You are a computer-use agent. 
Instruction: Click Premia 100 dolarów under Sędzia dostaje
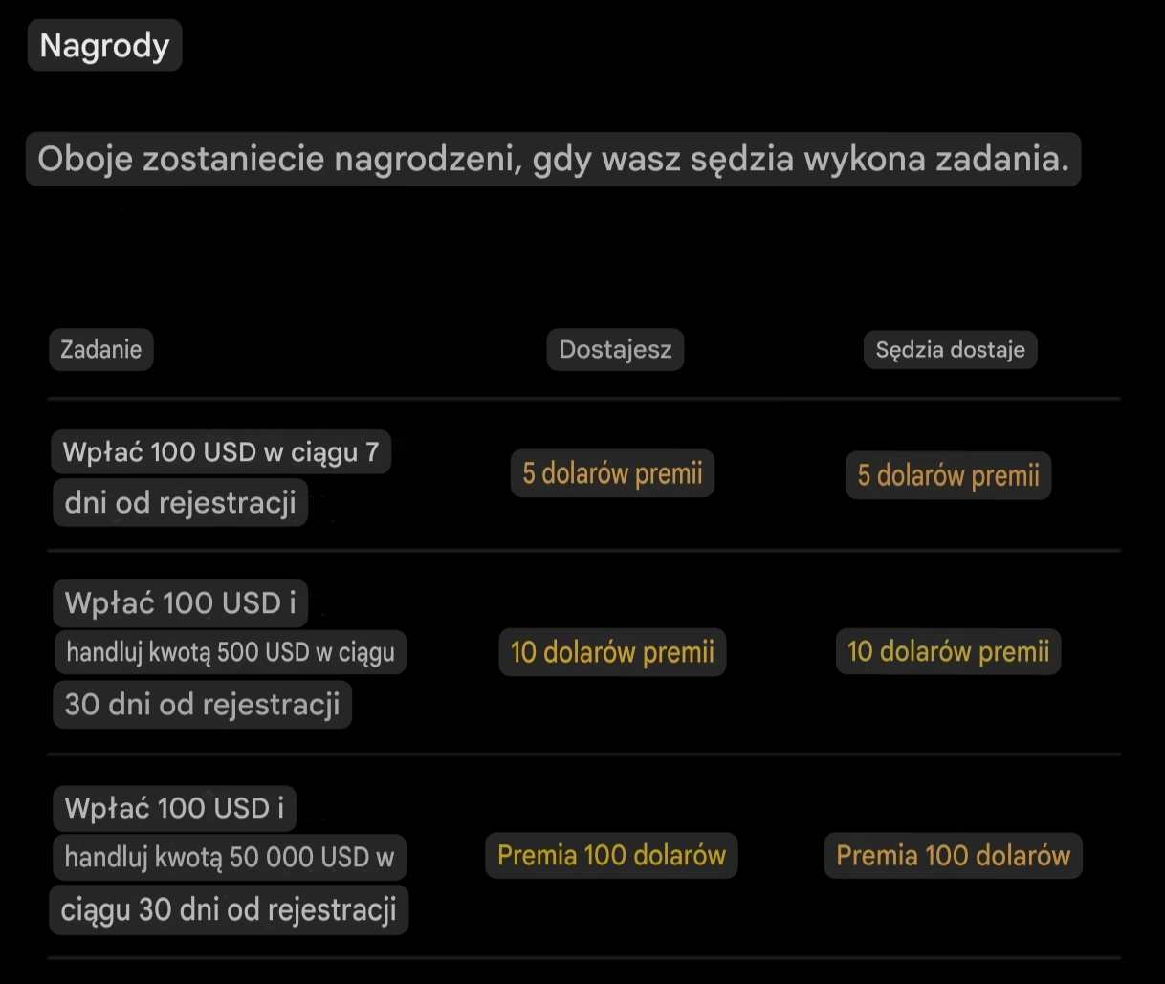coord(953,855)
